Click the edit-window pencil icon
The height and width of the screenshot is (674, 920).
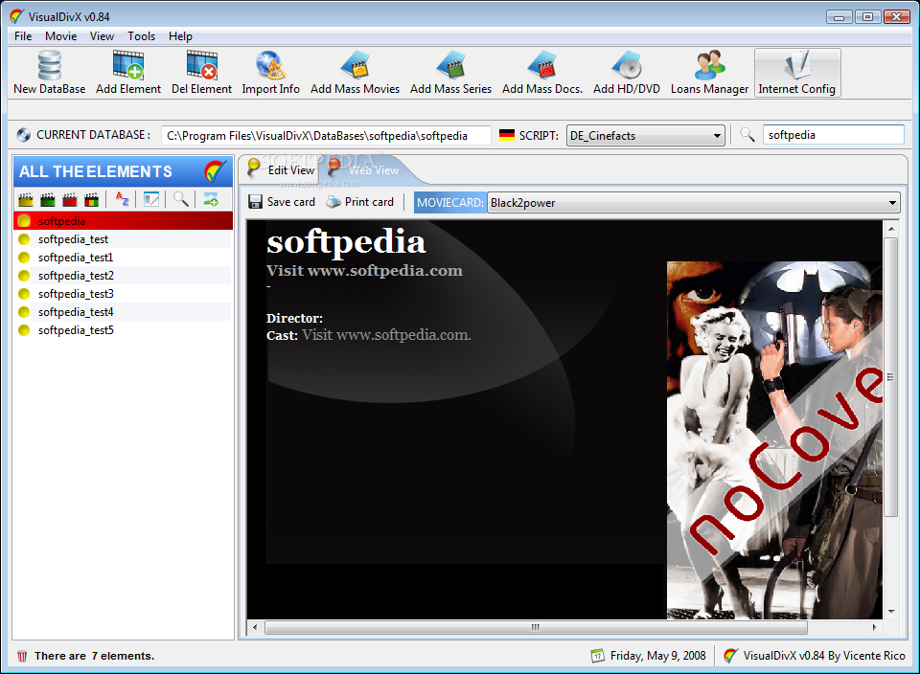point(151,200)
